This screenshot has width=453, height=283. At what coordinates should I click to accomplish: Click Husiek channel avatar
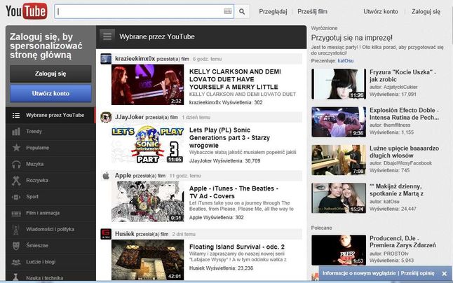[106, 234]
